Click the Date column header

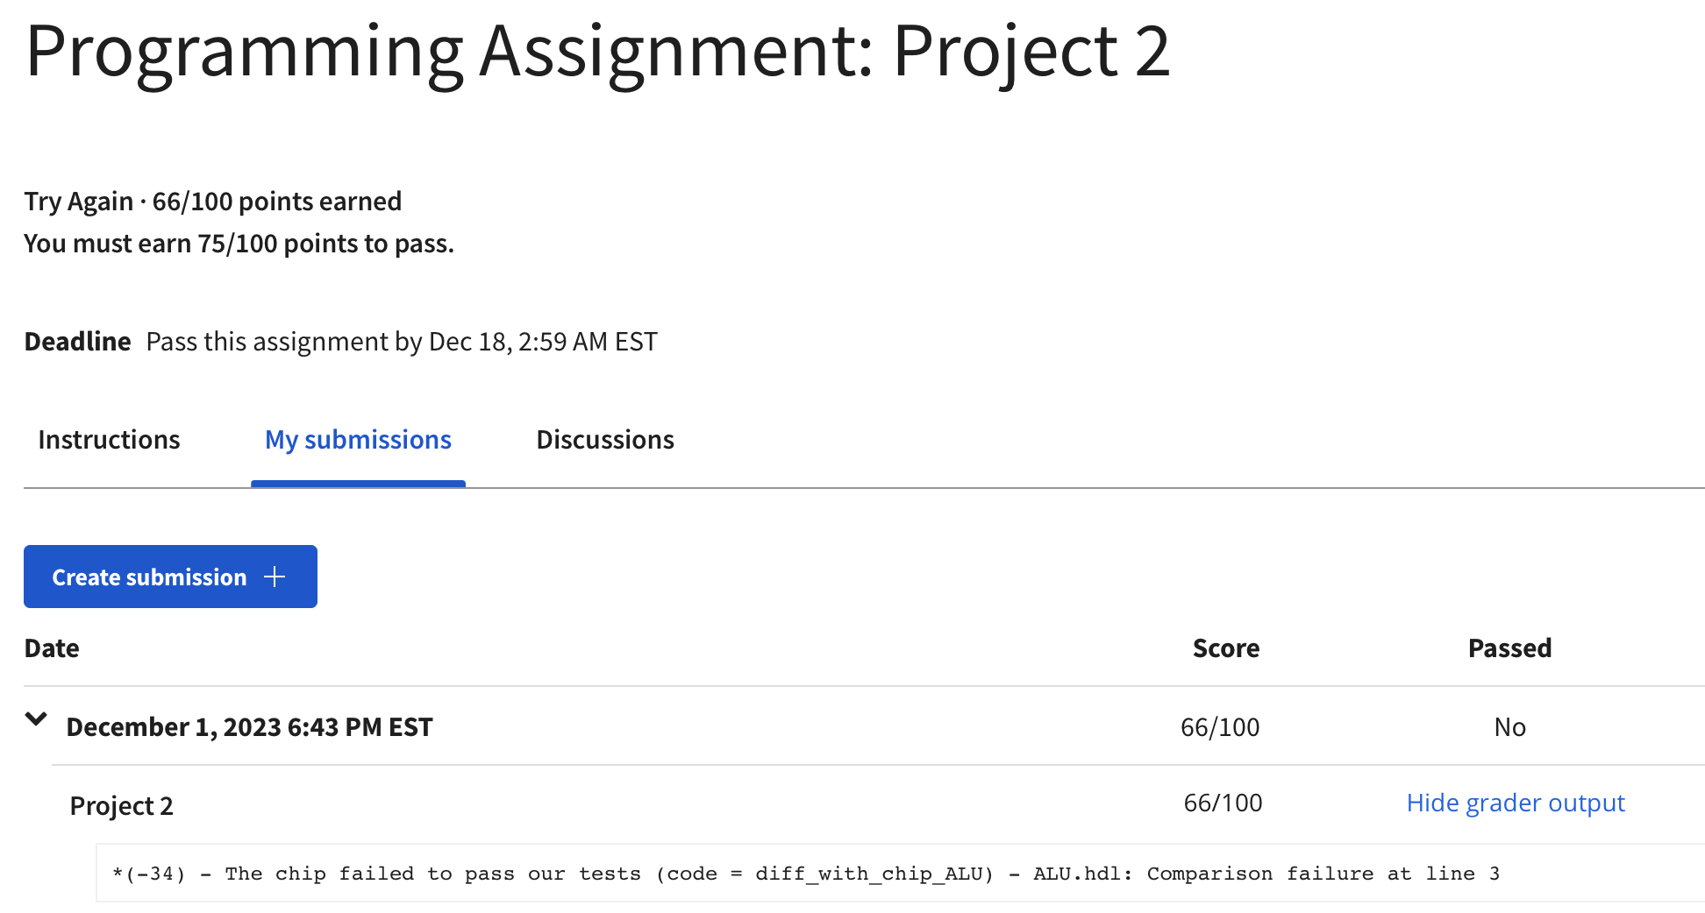(52, 648)
